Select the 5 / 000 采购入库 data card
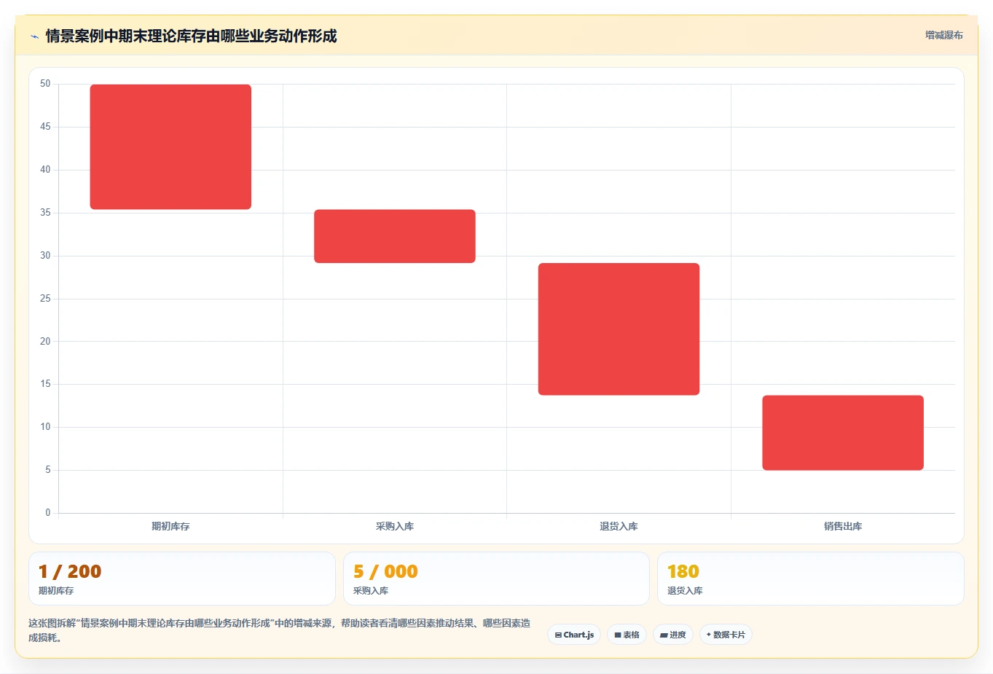 [x=496, y=579]
